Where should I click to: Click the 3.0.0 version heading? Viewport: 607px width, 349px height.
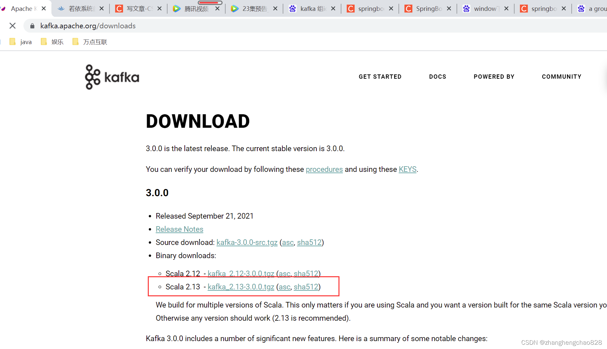pyautogui.click(x=157, y=193)
